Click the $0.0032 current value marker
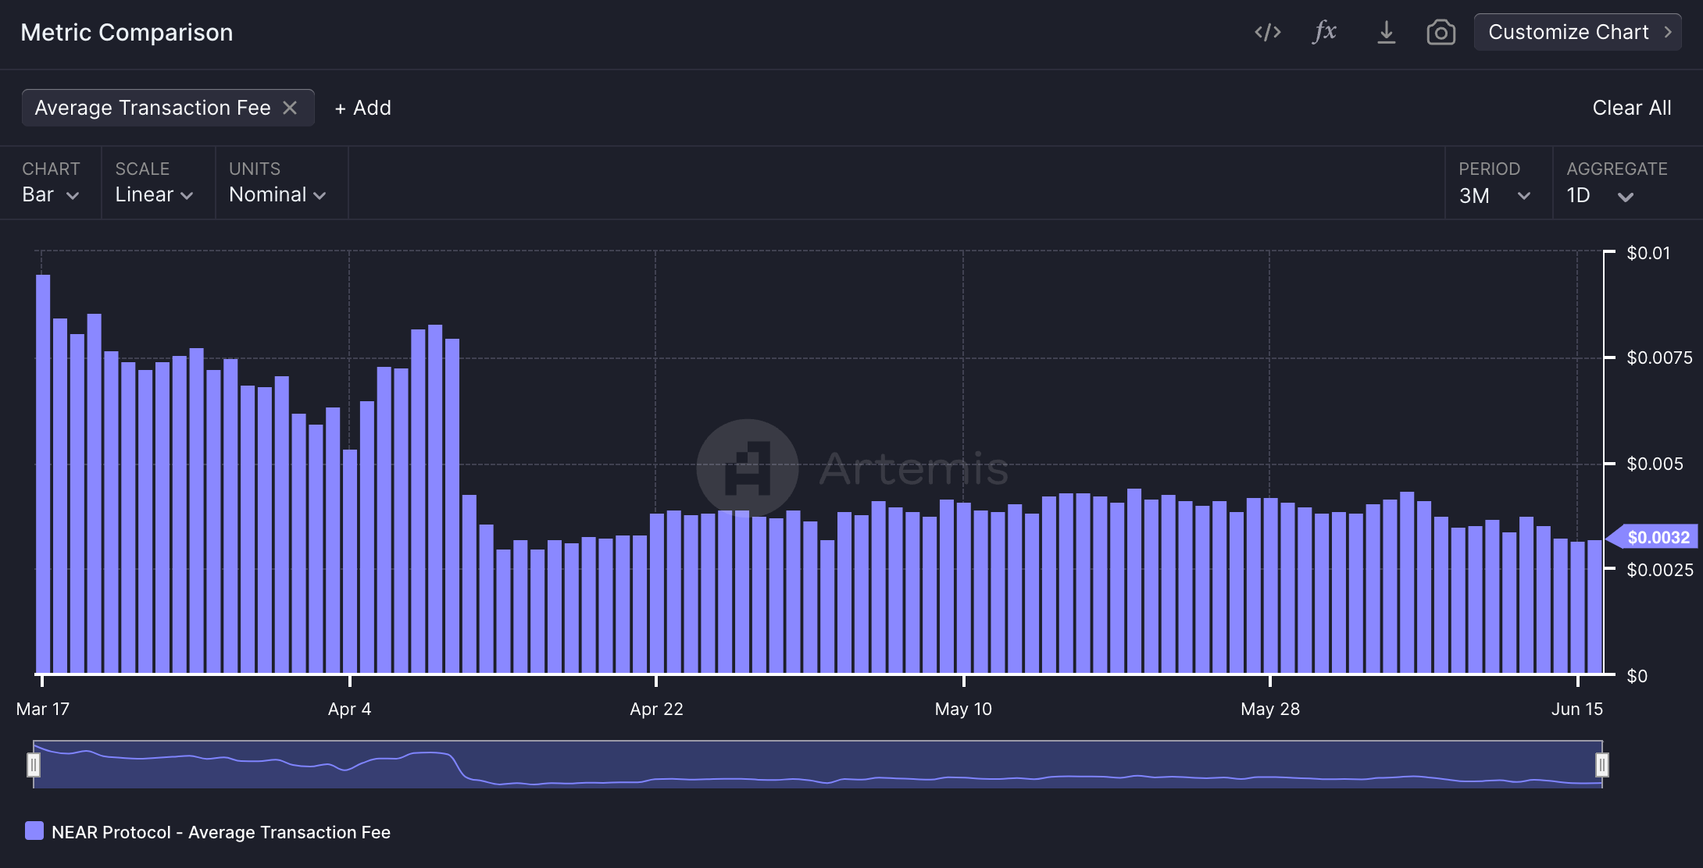1703x868 pixels. click(x=1657, y=537)
